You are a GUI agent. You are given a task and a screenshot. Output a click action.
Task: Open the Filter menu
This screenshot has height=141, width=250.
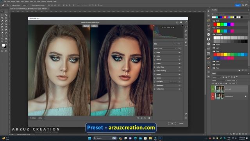coord(31,1)
